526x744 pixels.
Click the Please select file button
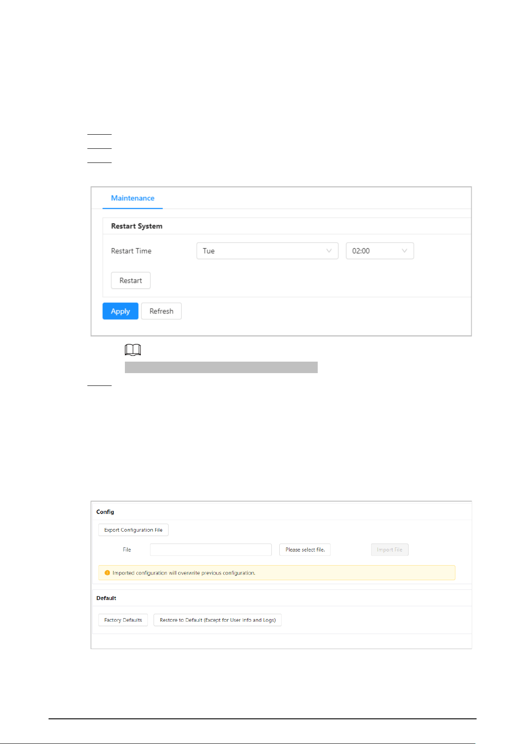(305, 550)
